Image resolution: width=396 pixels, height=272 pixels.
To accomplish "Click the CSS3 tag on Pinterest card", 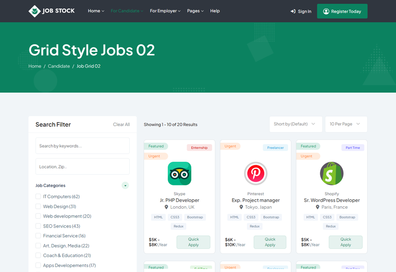I will tap(251, 217).
